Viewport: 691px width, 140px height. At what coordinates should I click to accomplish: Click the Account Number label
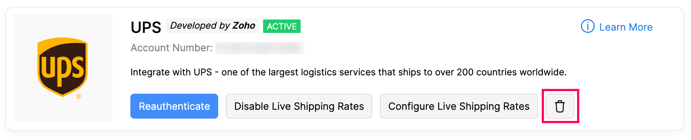coord(171,48)
